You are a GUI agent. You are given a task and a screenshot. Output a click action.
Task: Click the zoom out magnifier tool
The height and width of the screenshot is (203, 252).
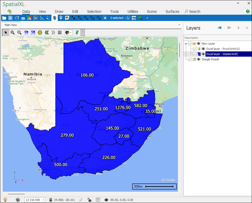19,33
